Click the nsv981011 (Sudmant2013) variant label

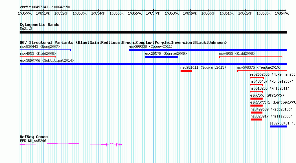click(x=203, y=67)
